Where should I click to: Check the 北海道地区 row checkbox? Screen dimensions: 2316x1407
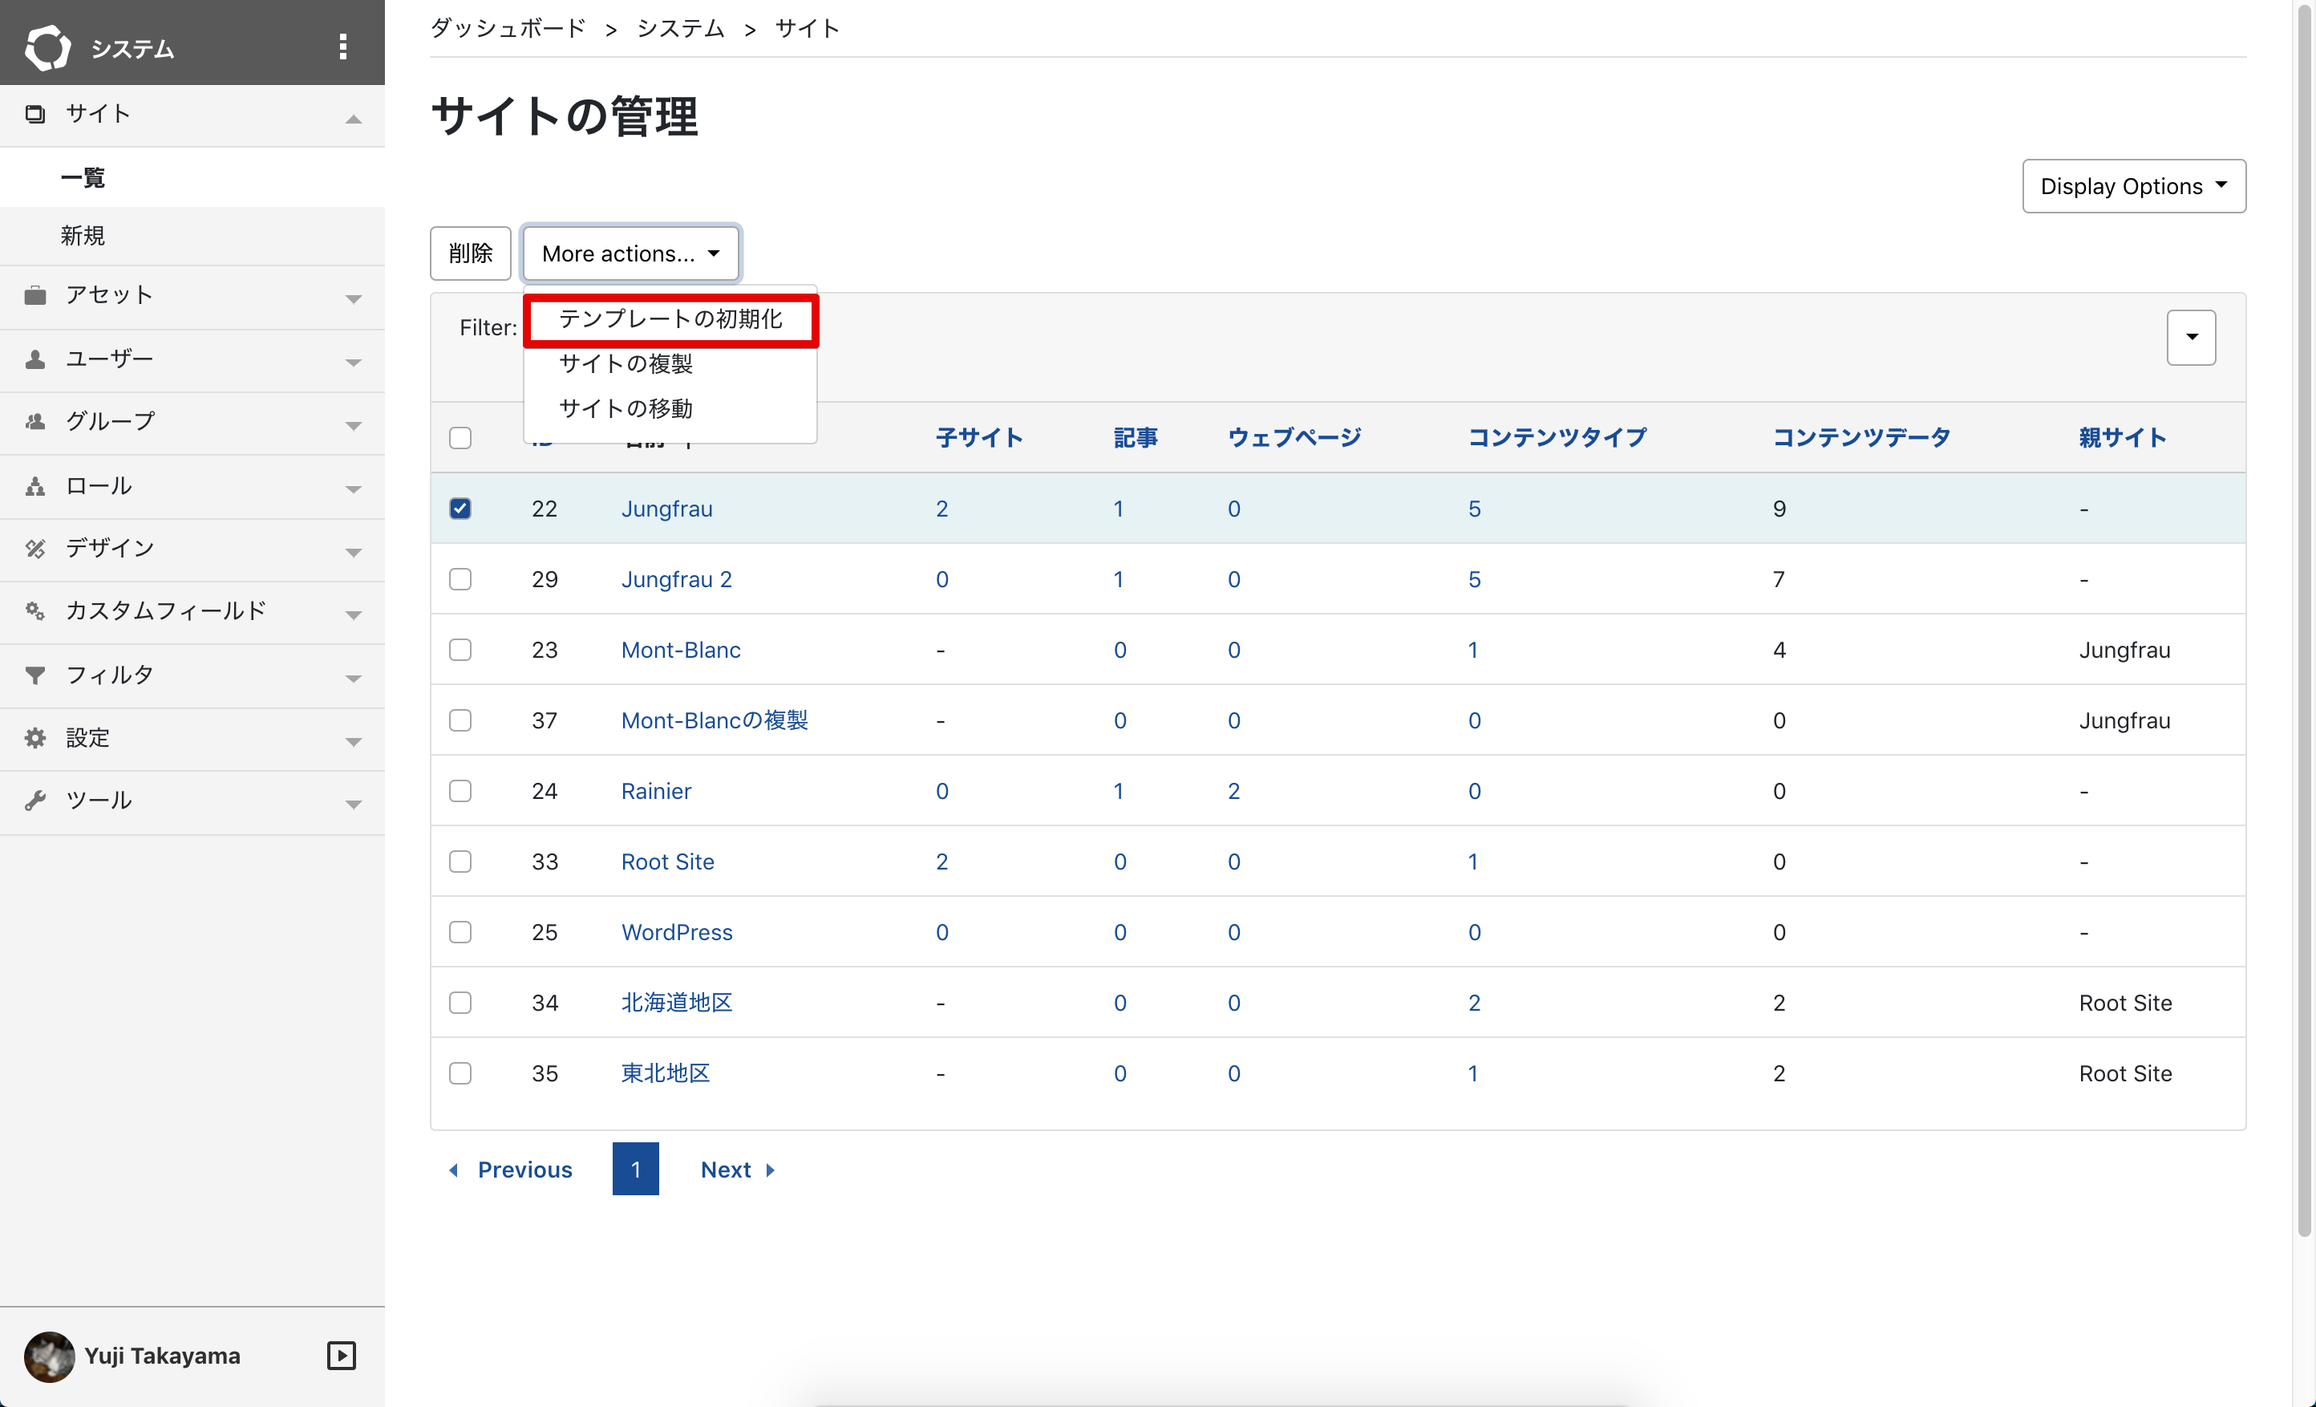coord(460,1002)
